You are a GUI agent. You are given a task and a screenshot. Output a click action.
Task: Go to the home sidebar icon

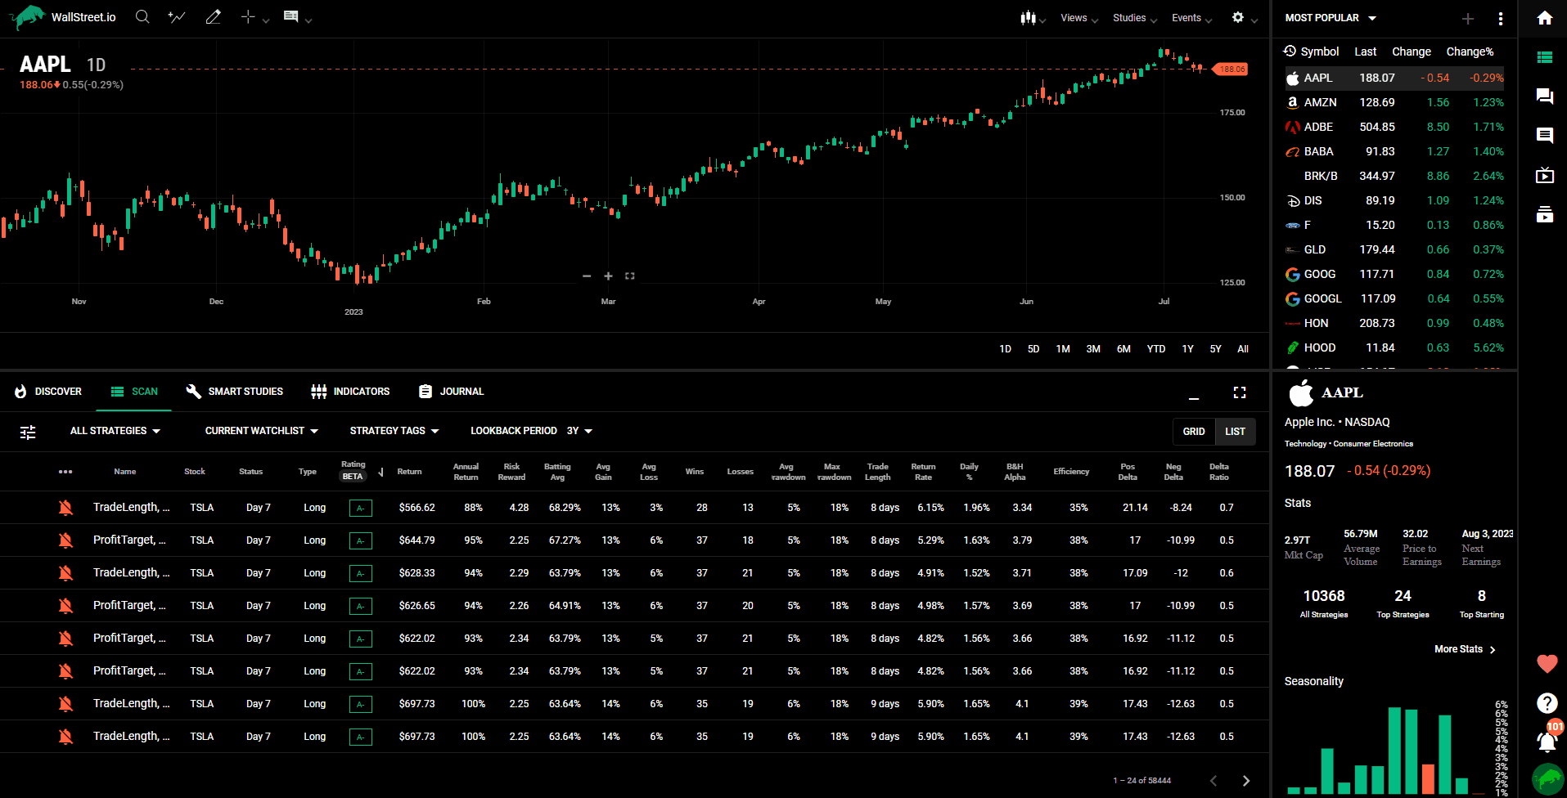pos(1545,18)
